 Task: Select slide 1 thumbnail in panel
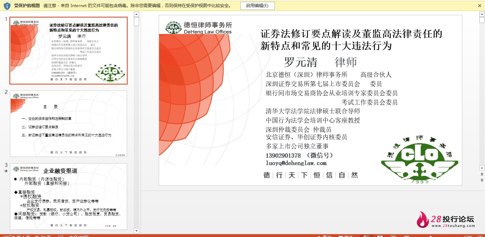(x=69, y=51)
